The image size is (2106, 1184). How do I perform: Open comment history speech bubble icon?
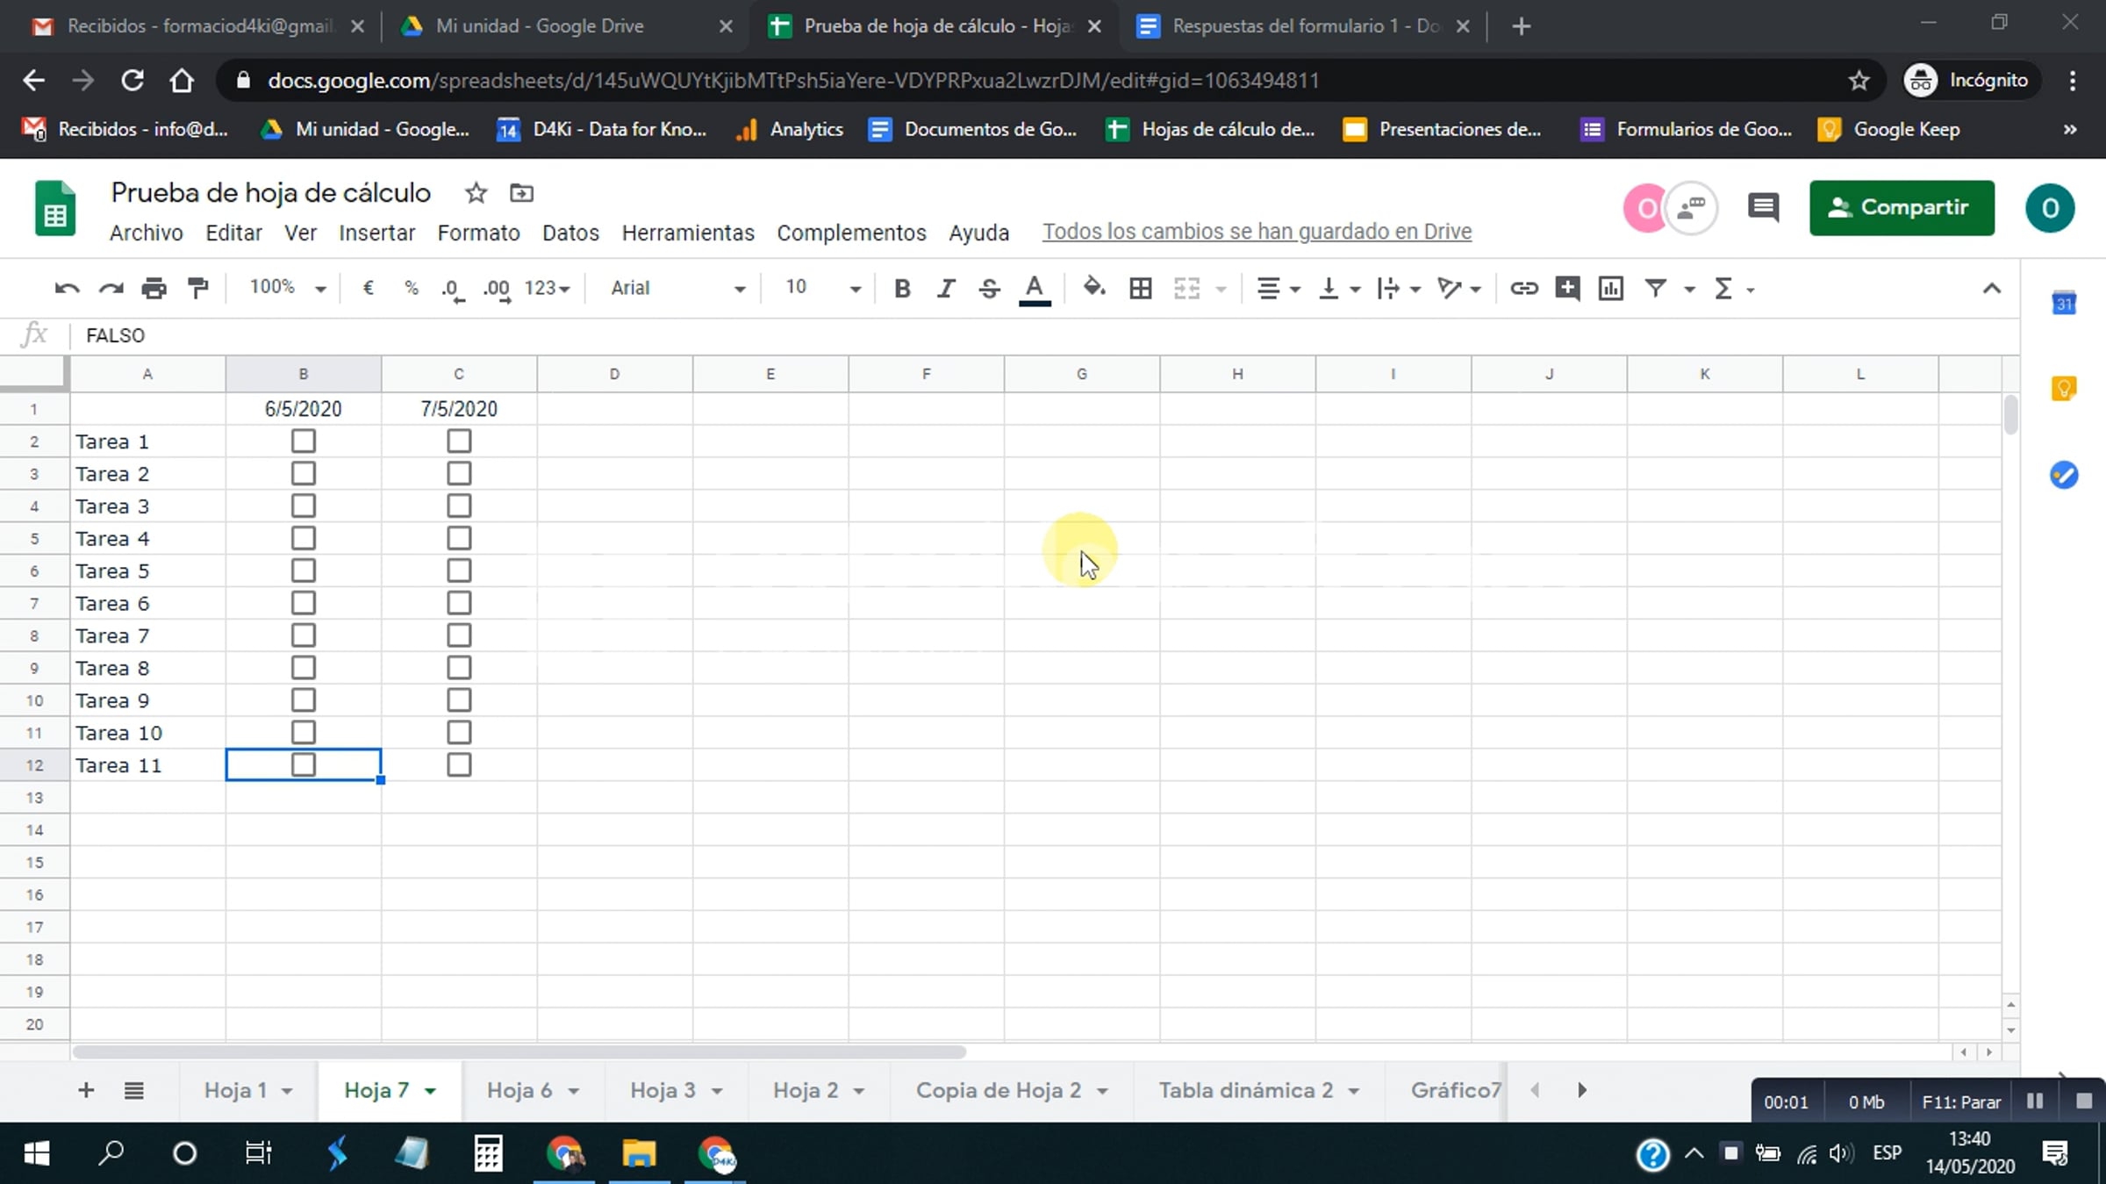click(1762, 208)
